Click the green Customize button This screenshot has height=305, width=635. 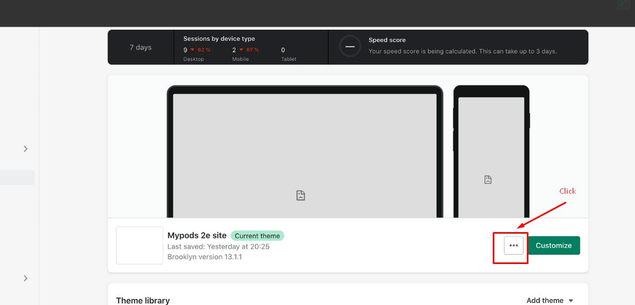pos(553,245)
